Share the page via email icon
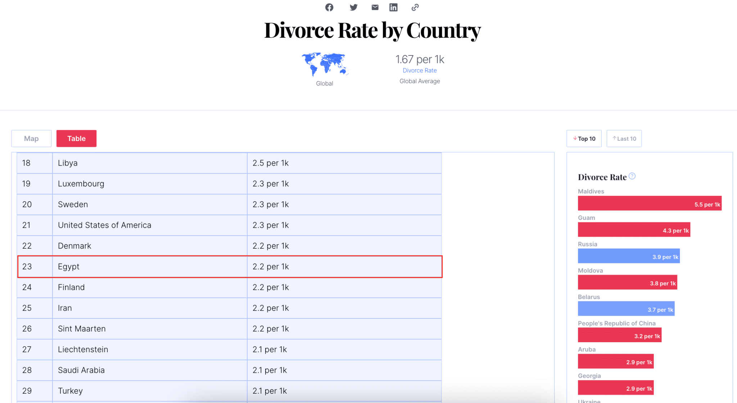Viewport: 737px width, 403px height. (x=375, y=7)
